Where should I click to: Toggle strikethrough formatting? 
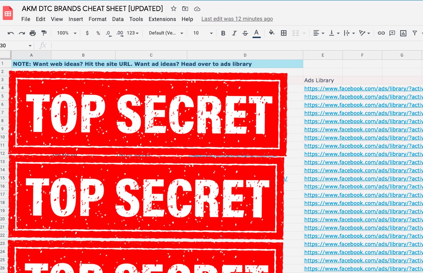pyautogui.click(x=245, y=33)
